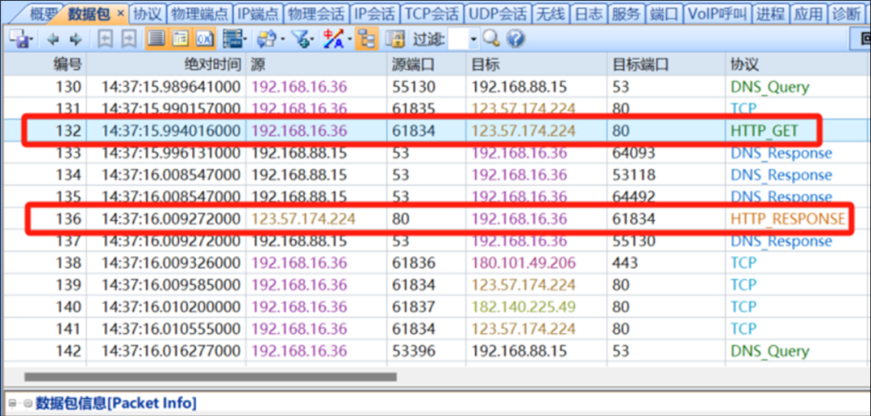
Task: Click port 64492 in row 135
Action: click(x=634, y=196)
